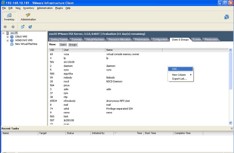
Task: Click the user list scroll down arrow
Action: click(230, 123)
